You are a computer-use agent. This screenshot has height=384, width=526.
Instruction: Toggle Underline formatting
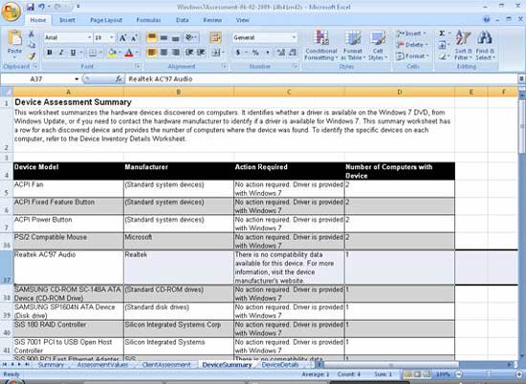pos(73,53)
